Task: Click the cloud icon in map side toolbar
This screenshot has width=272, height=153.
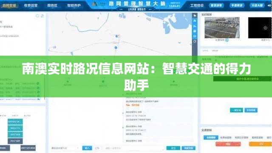Action: pos(195,21)
